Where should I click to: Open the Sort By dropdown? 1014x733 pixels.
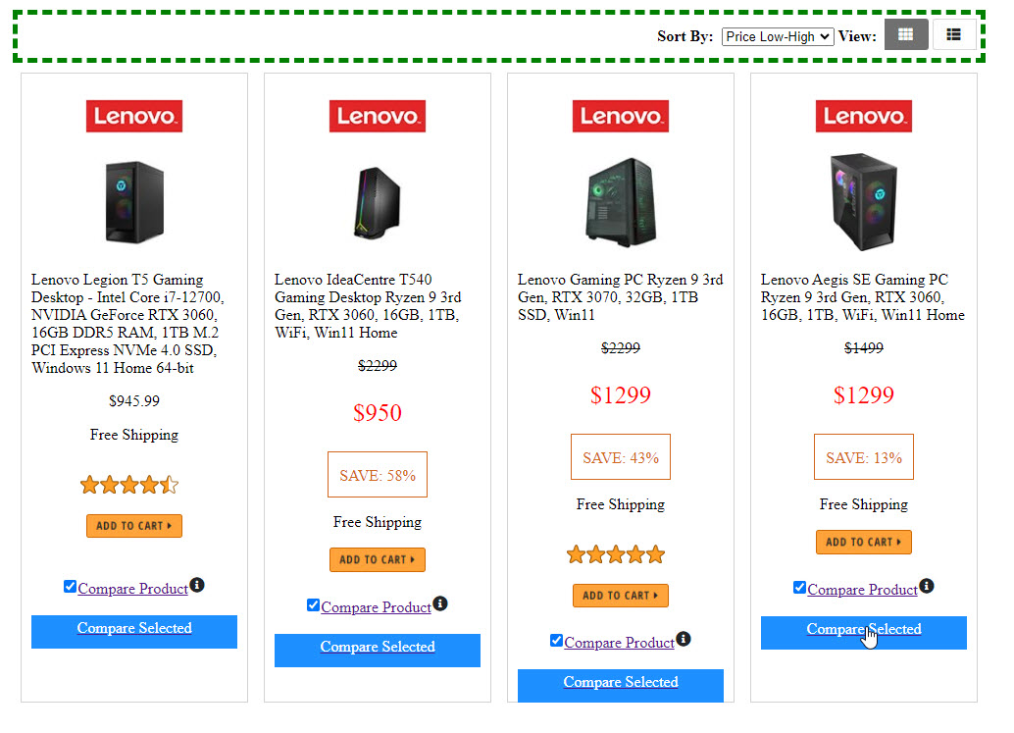[778, 36]
